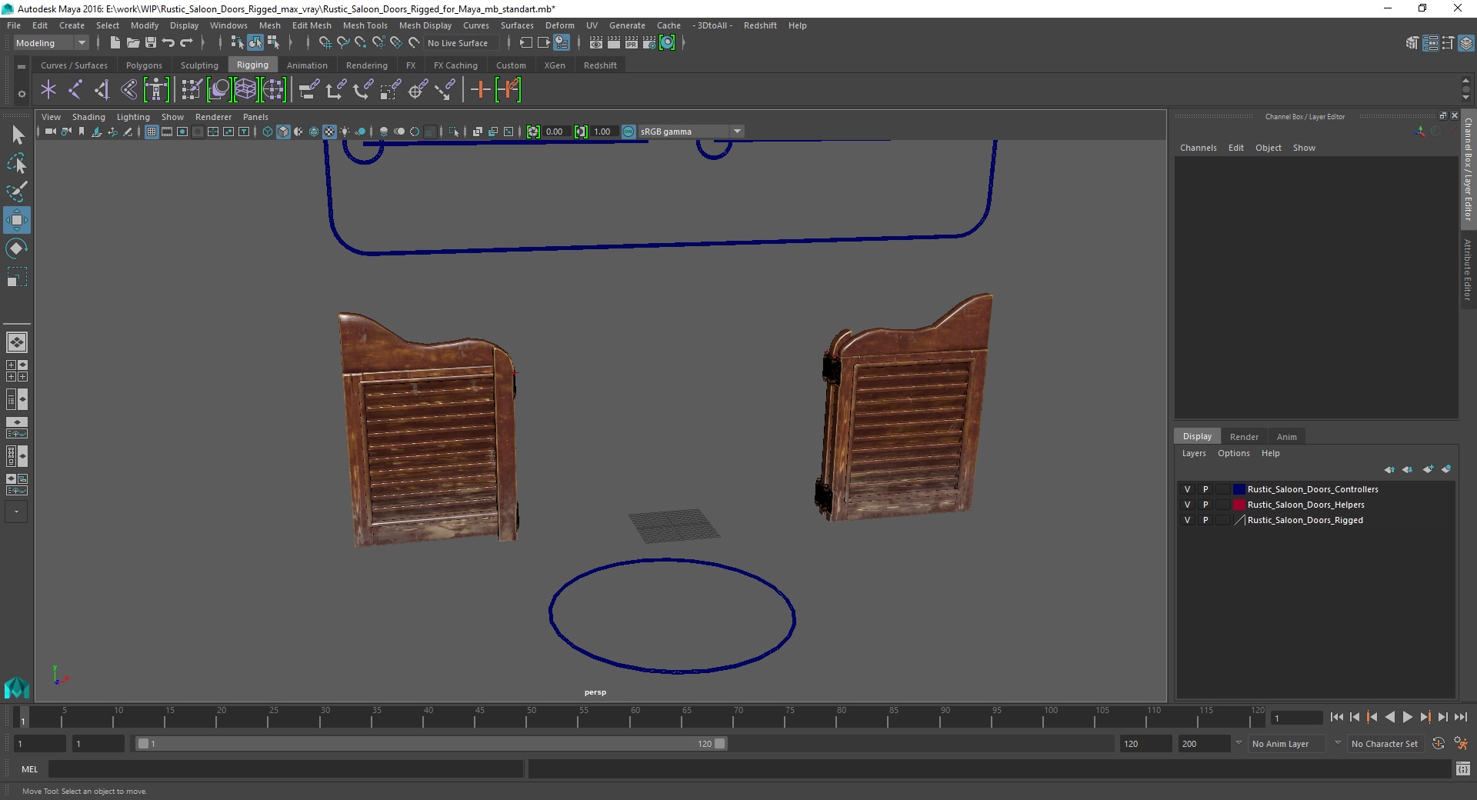1477x800 pixels.
Task: Click the Paint Skin Weights shelf icon
Action: click(x=191, y=90)
